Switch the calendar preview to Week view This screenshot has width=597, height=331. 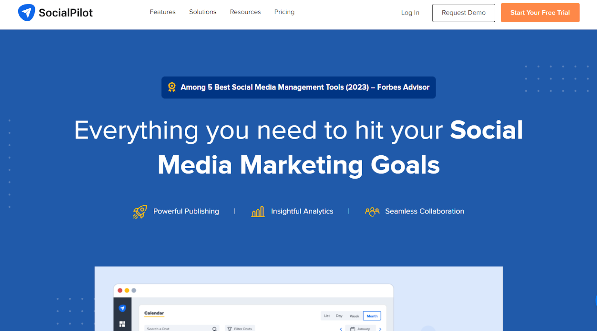pos(354,316)
